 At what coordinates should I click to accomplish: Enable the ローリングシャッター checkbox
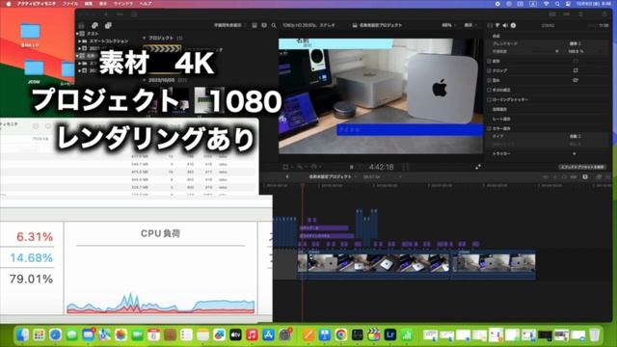[489, 99]
